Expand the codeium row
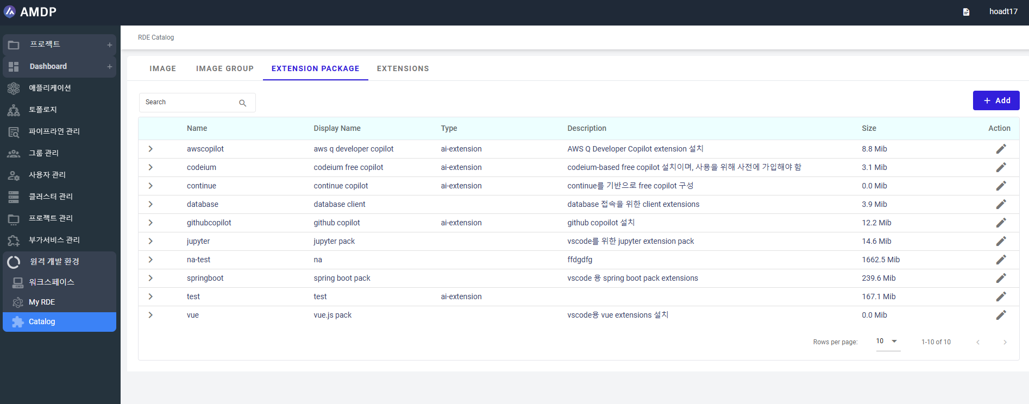1029x404 pixels. click(150, 167)
